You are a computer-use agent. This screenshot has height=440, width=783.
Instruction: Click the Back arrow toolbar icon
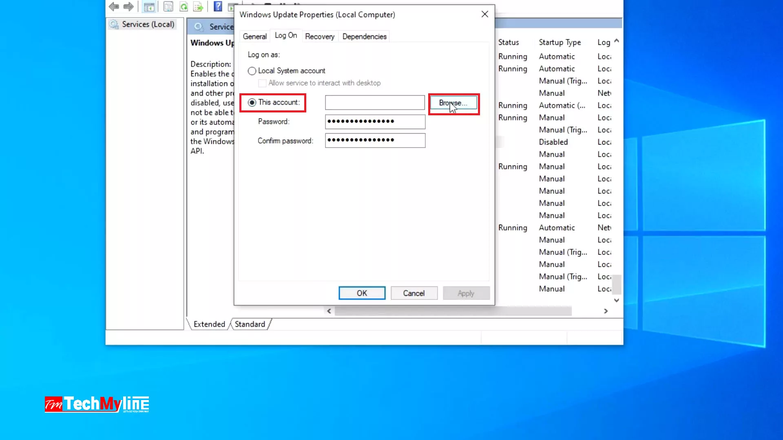114,7
